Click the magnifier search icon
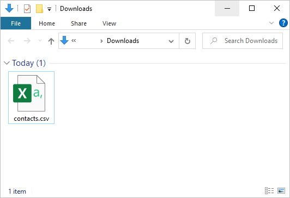The height and width of the screenshot is (198, 290). (214, 41)
